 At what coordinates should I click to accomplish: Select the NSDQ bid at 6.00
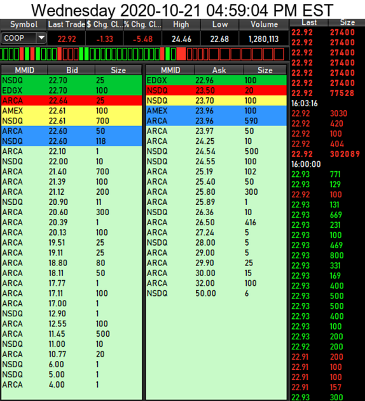(71, 364)
